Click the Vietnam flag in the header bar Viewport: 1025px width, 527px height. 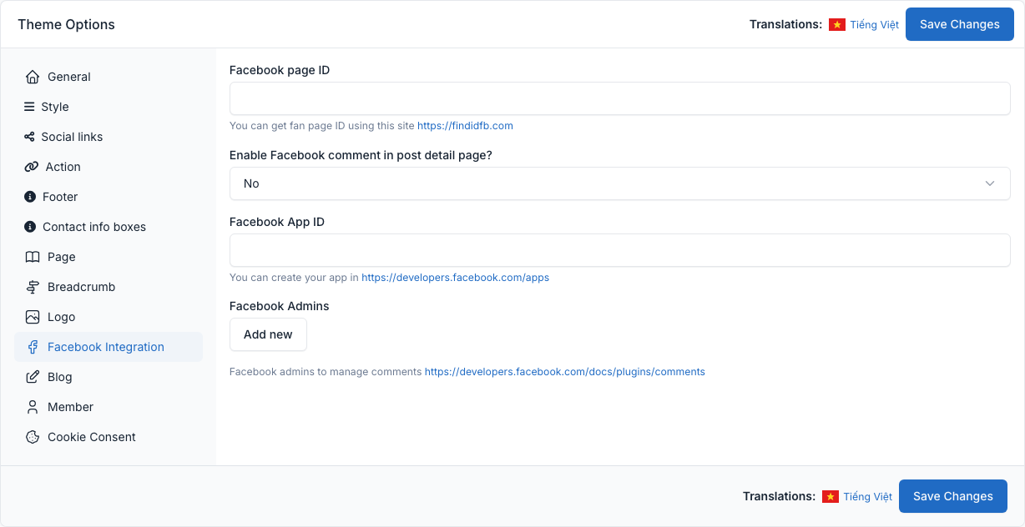pos(837,25)
